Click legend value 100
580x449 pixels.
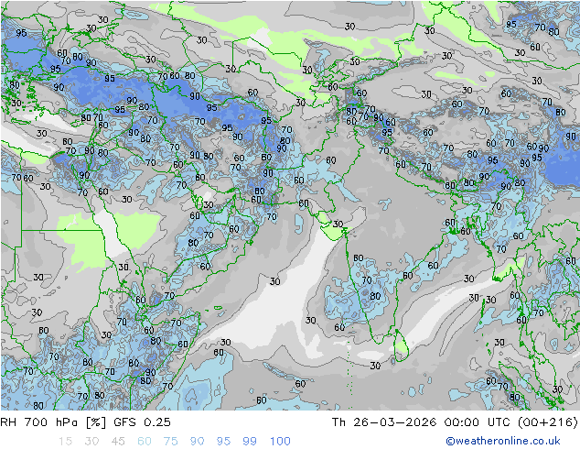(280, 442)
